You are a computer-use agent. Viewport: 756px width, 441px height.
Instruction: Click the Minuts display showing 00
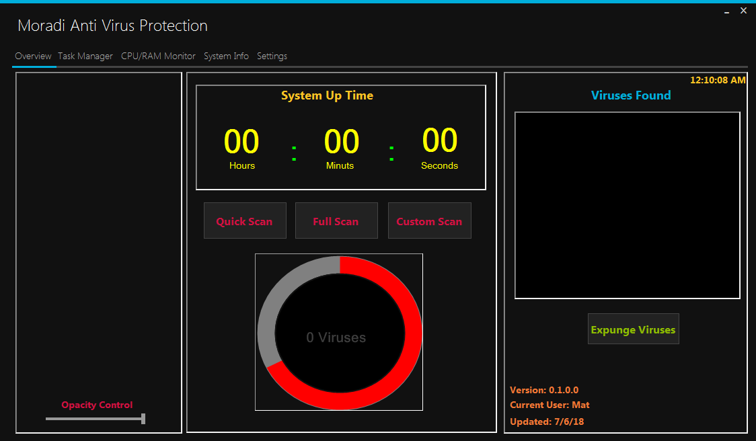pyautogui.click(x=341, y=141)
